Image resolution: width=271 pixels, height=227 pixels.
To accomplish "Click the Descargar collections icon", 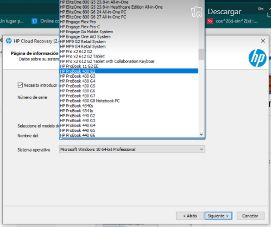I will pos(197,12).
